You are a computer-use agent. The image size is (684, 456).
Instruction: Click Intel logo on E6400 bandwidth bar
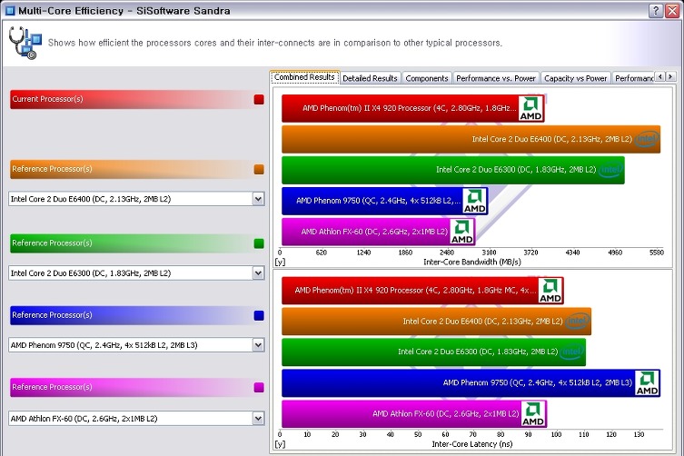[x=647, y=139]
